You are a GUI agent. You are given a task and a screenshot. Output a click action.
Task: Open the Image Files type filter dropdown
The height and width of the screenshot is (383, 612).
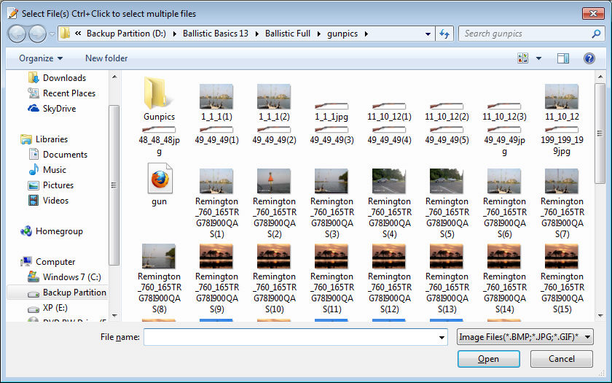click(x=524, y=337)
